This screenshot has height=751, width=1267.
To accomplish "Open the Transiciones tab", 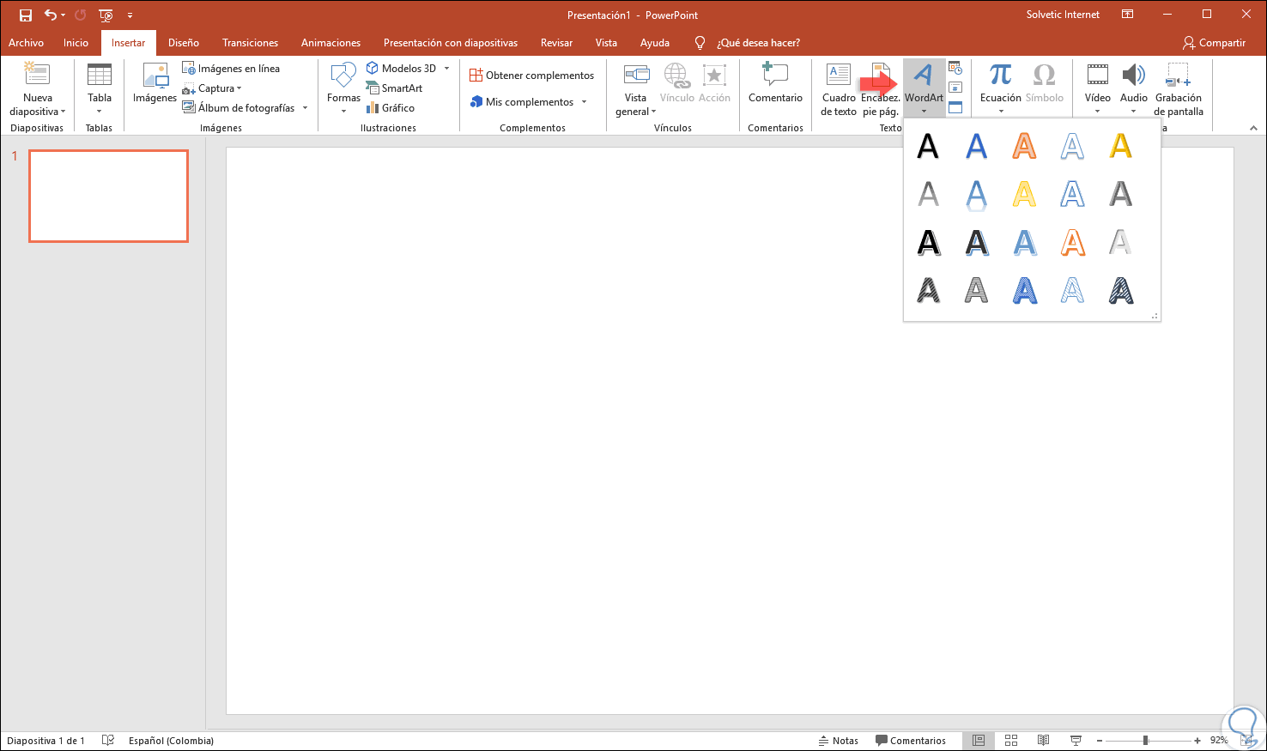I will 250,43.
